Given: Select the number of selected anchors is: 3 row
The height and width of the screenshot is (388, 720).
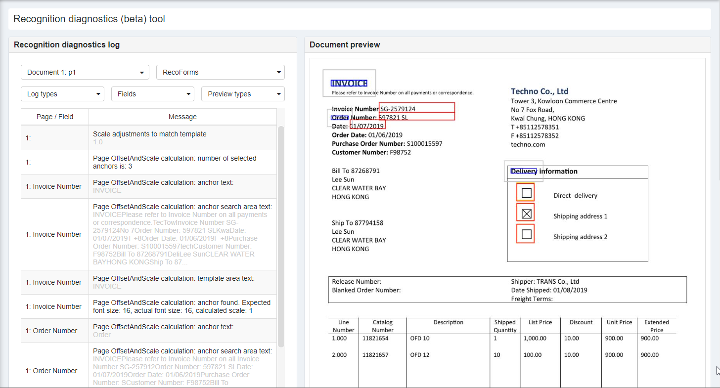Looking at the screenshot, I should point(149,162).
